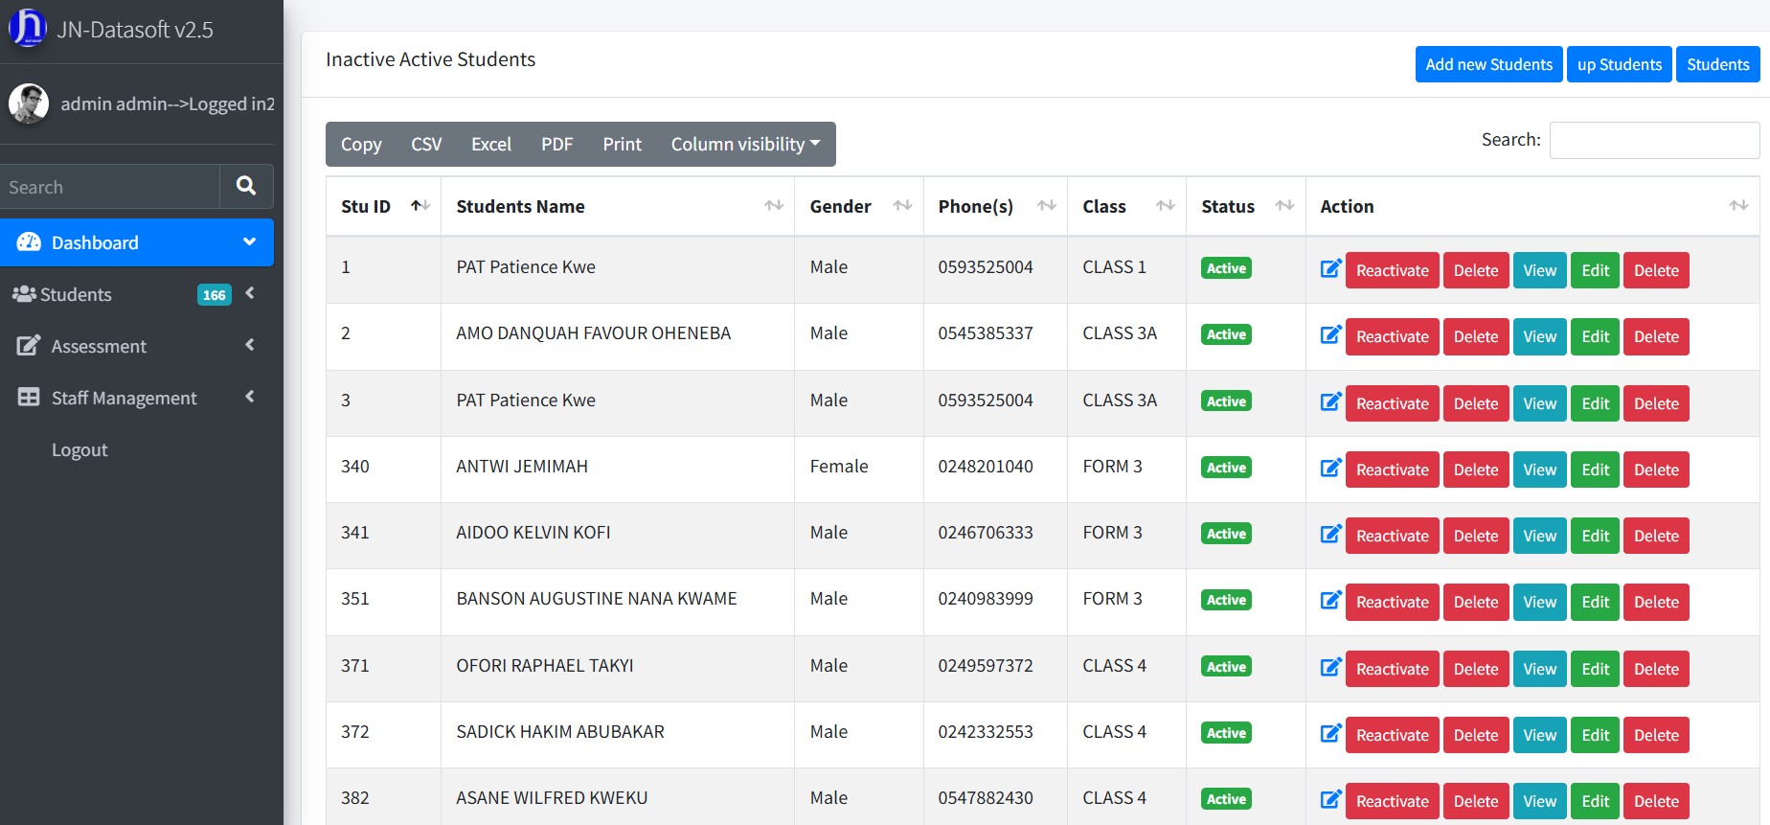The width and height of the screenshot is (1770, 825).
Task: Reactivate student AIDOO KELVIN KOFI
Action: [x=1392, y=536]
